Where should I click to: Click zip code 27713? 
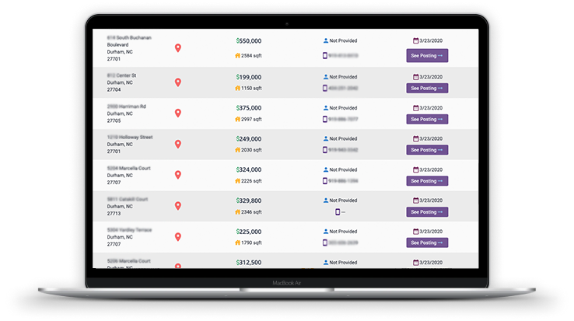[x=114, y=214]
